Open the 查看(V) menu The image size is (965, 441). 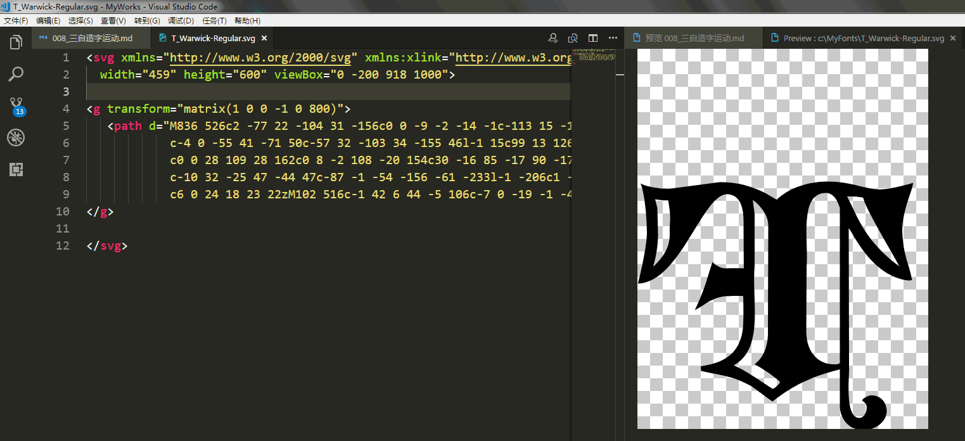(x=113, y=21)
